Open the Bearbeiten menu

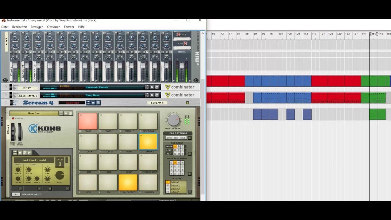click(20, 27)
